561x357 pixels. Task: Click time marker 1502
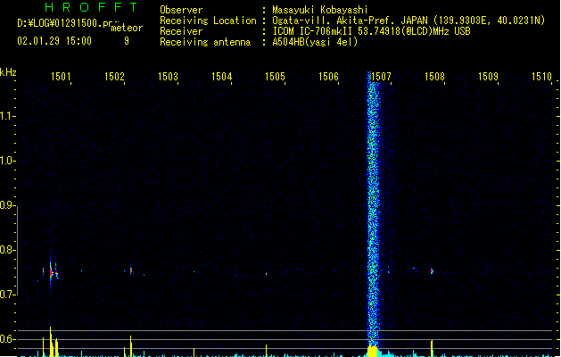tap(114, 76)
